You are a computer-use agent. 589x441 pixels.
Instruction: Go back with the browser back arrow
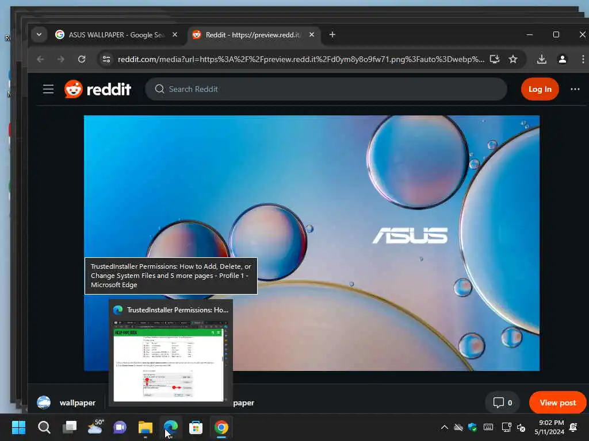click(41, 59)
